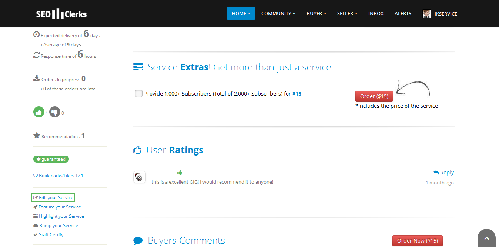Open the Edit your Service link
The width and height of the screenshot is (499, 247).
tap(53, 198)
